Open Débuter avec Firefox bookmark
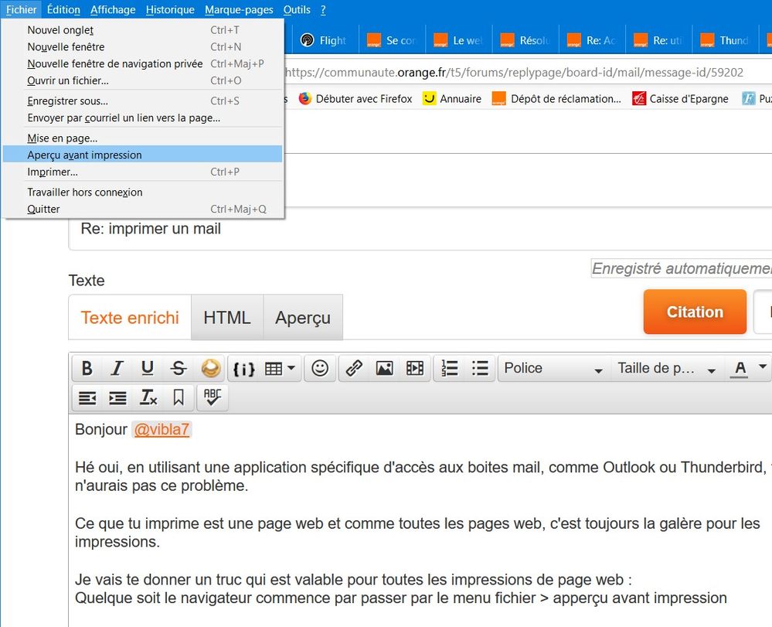This screenshot has width=772, height=627. click(x=355, y=99)
